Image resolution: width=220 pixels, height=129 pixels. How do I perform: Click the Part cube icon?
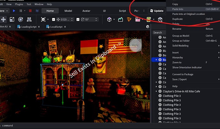click(109, 19)
